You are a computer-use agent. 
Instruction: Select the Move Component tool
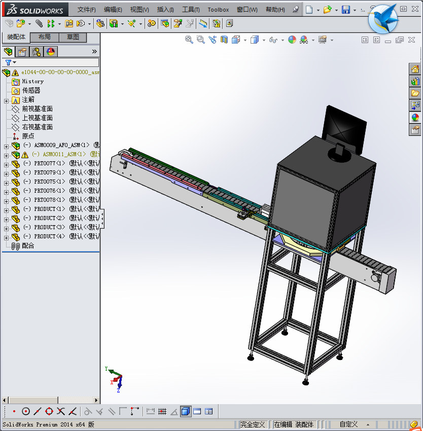(x=80, y=24)
